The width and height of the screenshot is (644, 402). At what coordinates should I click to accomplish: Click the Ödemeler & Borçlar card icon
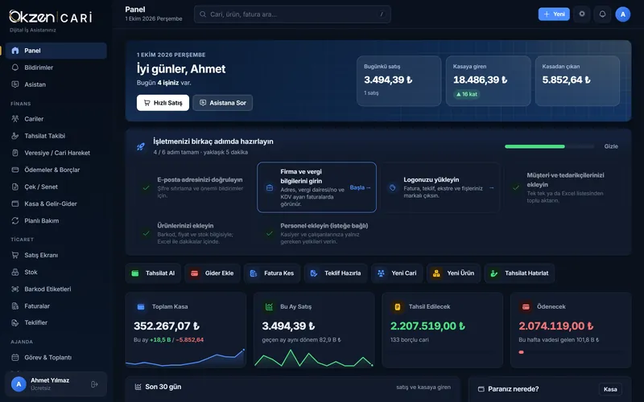click(x=15, y=170)
